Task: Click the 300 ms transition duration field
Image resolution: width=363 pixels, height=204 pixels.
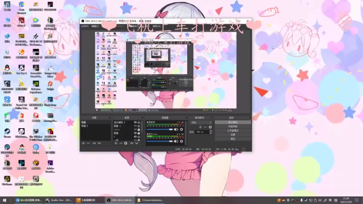Action: point(202,132)
